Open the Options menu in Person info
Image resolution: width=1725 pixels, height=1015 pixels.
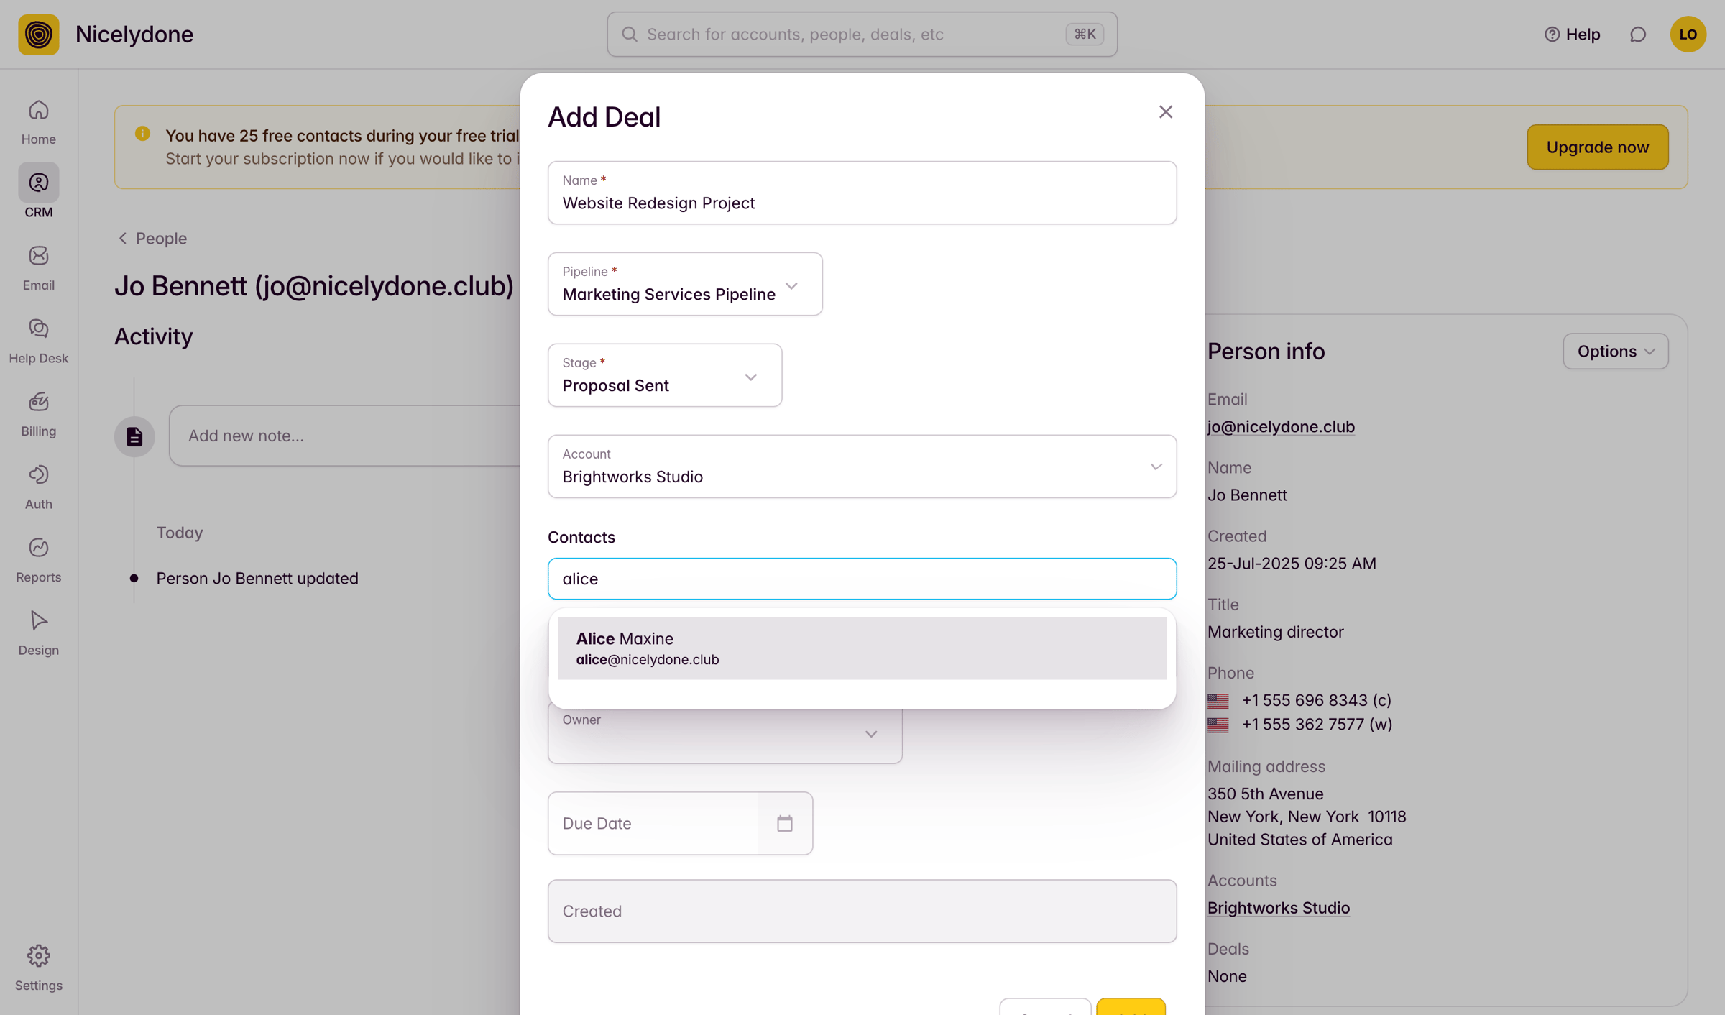point(1615,352)
